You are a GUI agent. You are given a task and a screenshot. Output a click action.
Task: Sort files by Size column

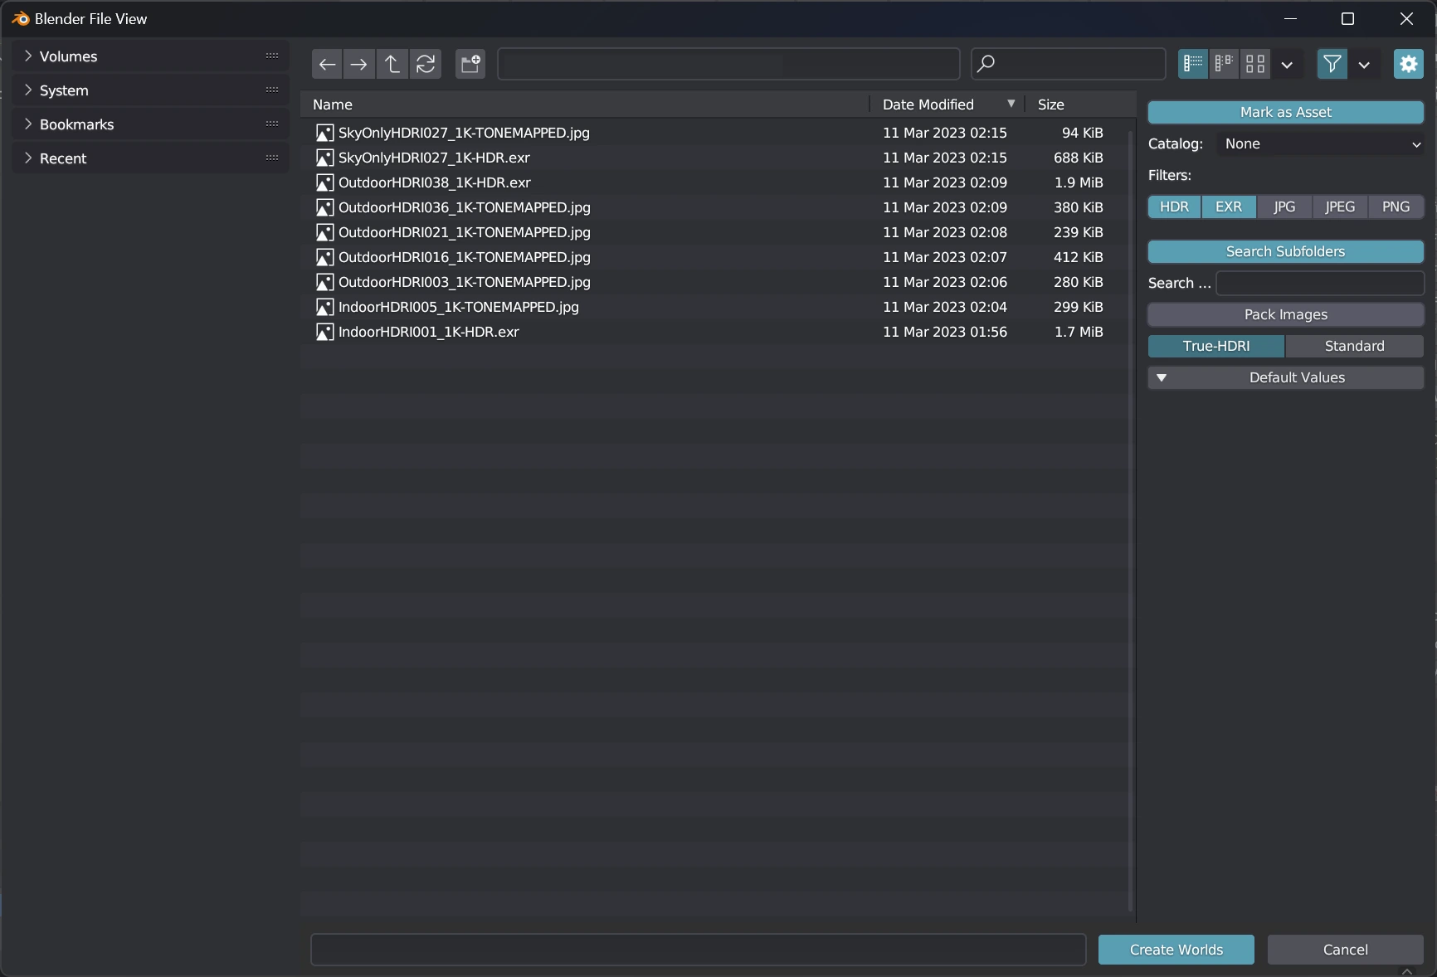coord(1050,105)
